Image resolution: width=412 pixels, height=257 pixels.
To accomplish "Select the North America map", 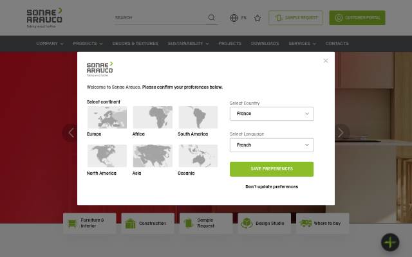I will pos(107,155).
